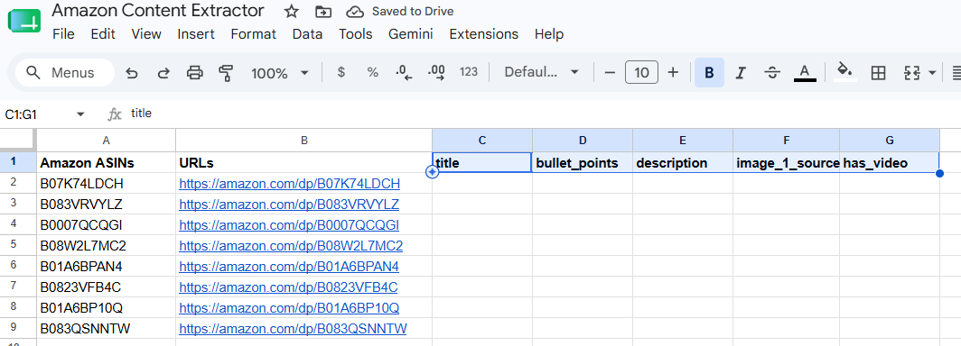The image size is (961, 346).
Task: Open the Insert menu
Action: (x=196, y=34)
